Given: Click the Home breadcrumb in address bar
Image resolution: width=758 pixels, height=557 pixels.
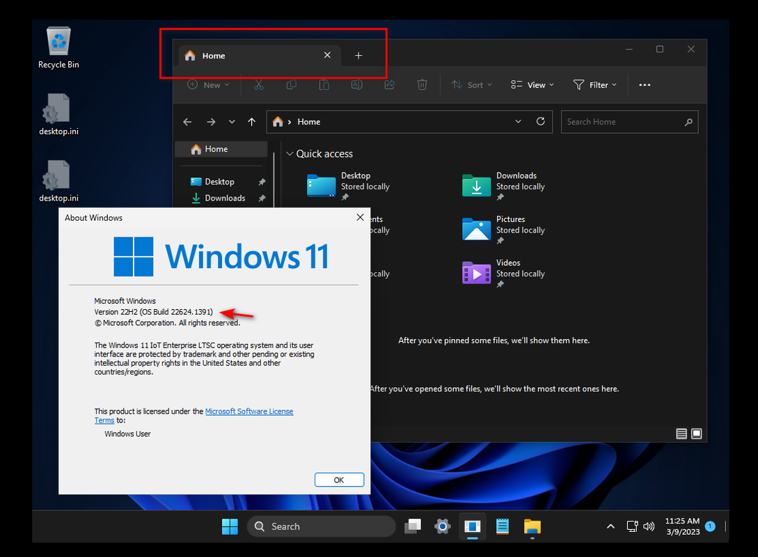Looking at the screenshot, I should tap(309, 122).
